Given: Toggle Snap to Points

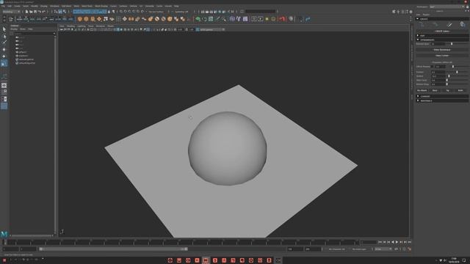Looking at the screenshot, I should [x=130, y=12].
